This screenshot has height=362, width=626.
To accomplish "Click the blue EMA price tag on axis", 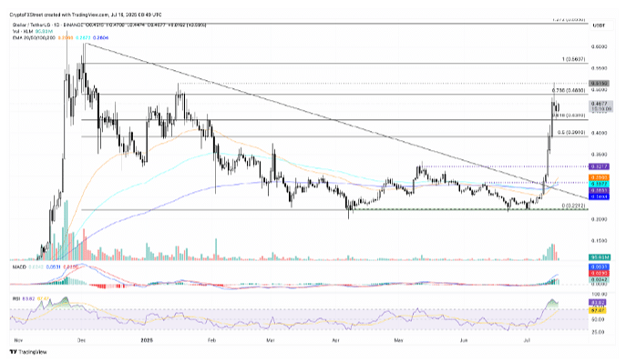I will coord(599,197).
